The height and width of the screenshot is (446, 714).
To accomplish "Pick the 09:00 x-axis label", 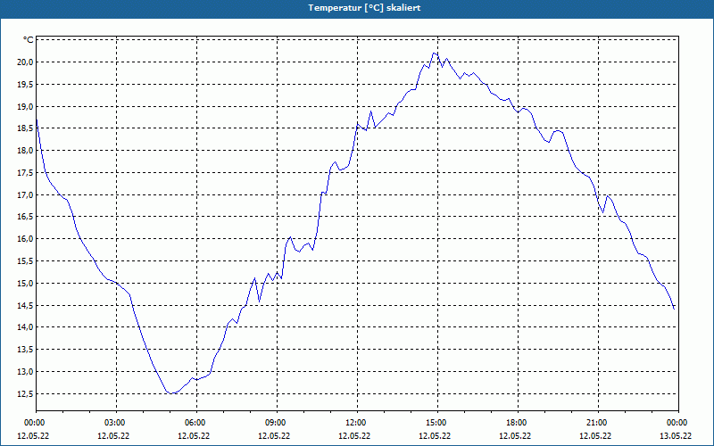I will (x=277, y=423).
